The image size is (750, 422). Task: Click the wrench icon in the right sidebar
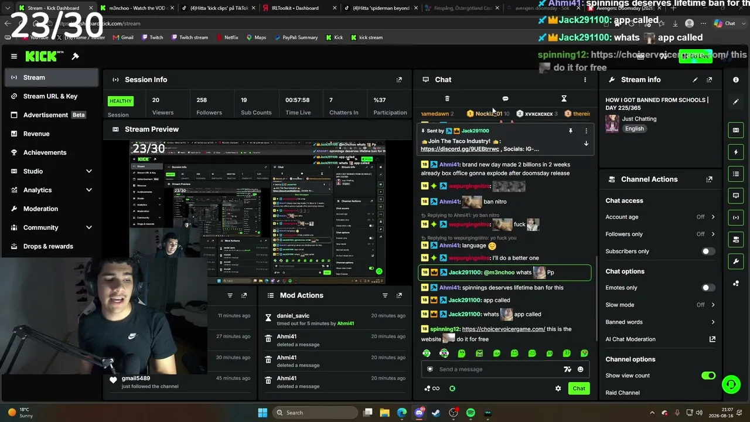click(736, 261)
